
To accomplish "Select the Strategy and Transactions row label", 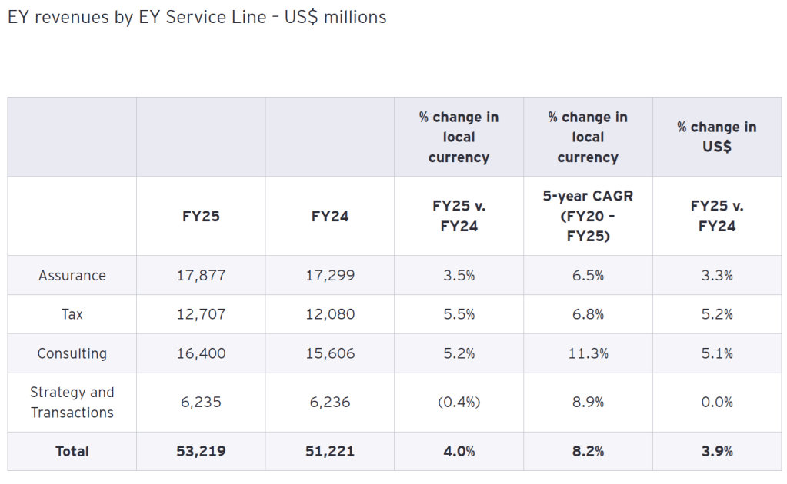I will point(72,402).
